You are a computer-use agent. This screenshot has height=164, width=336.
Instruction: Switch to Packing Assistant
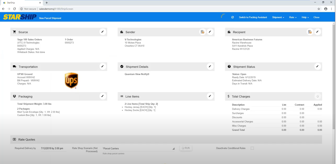click(x=253, y=17)
